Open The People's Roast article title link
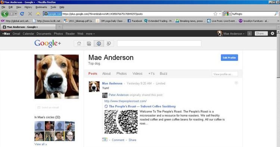The image size is (280, 147). pos(142,106)
